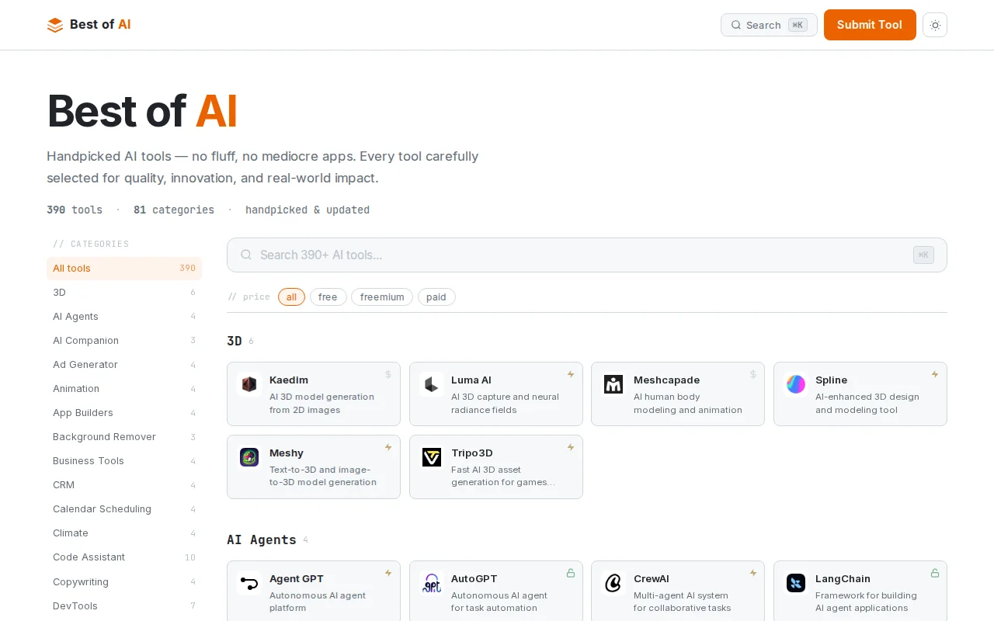Click the Tripo3D logo icon
Image resolution: width=994 pixels, height=621 pixels.
pos(432,457)
